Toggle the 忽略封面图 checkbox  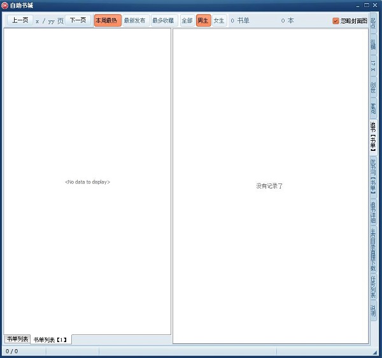(x=350, y=21)
